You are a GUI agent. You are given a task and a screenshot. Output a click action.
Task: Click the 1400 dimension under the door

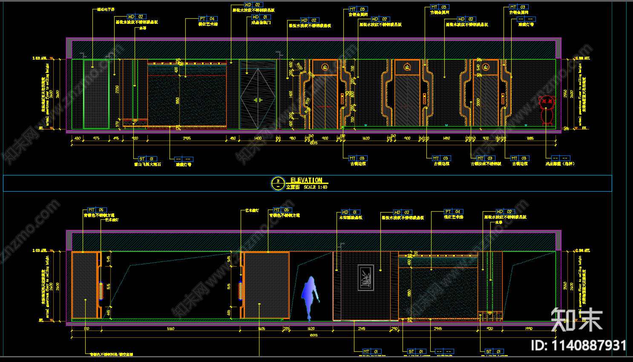(x=258, y=138)
